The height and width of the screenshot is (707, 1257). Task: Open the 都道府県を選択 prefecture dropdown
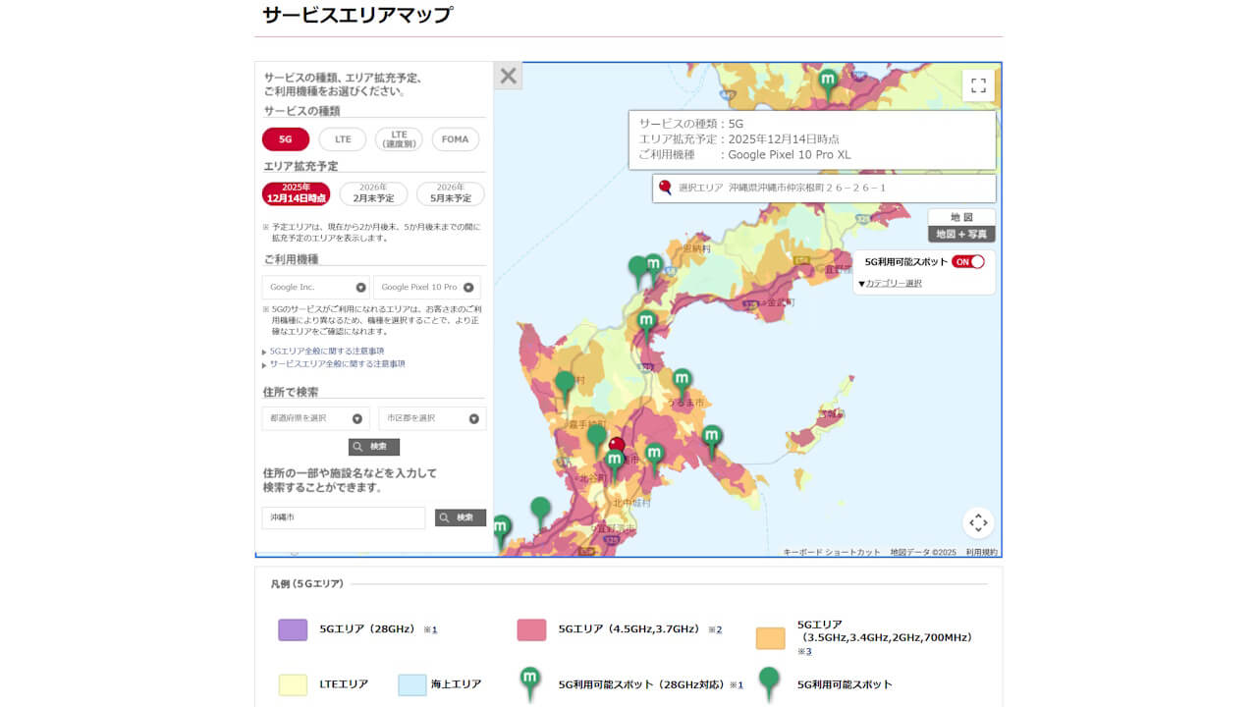pos(316,417)
